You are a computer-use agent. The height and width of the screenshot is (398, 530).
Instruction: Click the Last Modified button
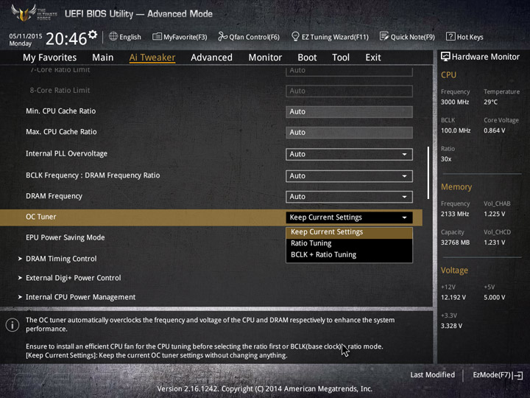point(432,375)
